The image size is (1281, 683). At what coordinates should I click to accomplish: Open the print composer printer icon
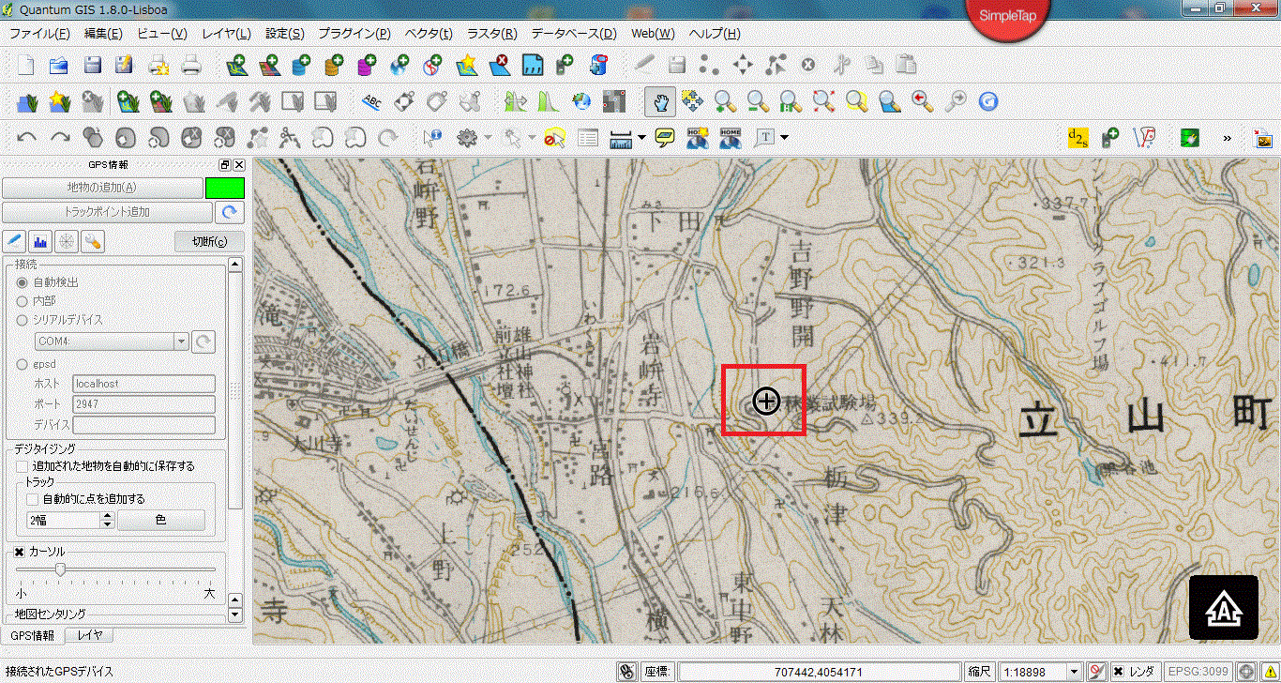click(190, 66)
